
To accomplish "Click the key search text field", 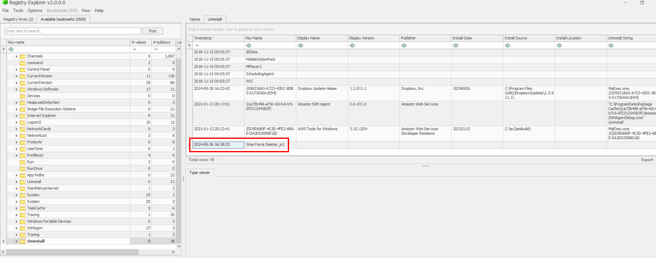I will (73, 31).
